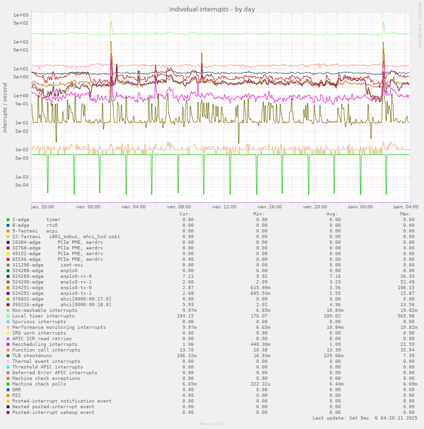Select the Function call interrupts swatch
Image resolution: width=424 pixels, height=429 pixels.
click(x=8, y=350)
